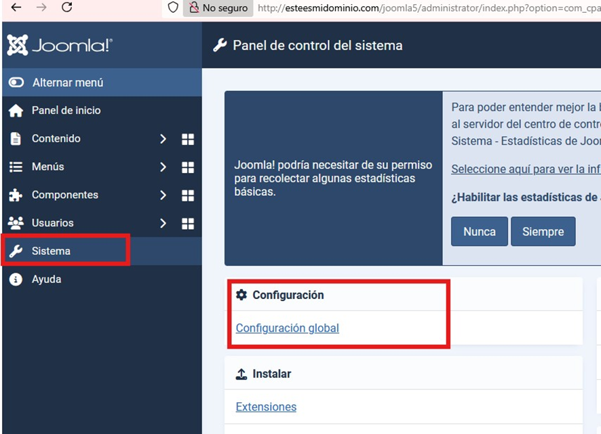The height and width of the screenshot is (434, 601).
Task: Open the Contenido menu item
Action: point(56,138)
